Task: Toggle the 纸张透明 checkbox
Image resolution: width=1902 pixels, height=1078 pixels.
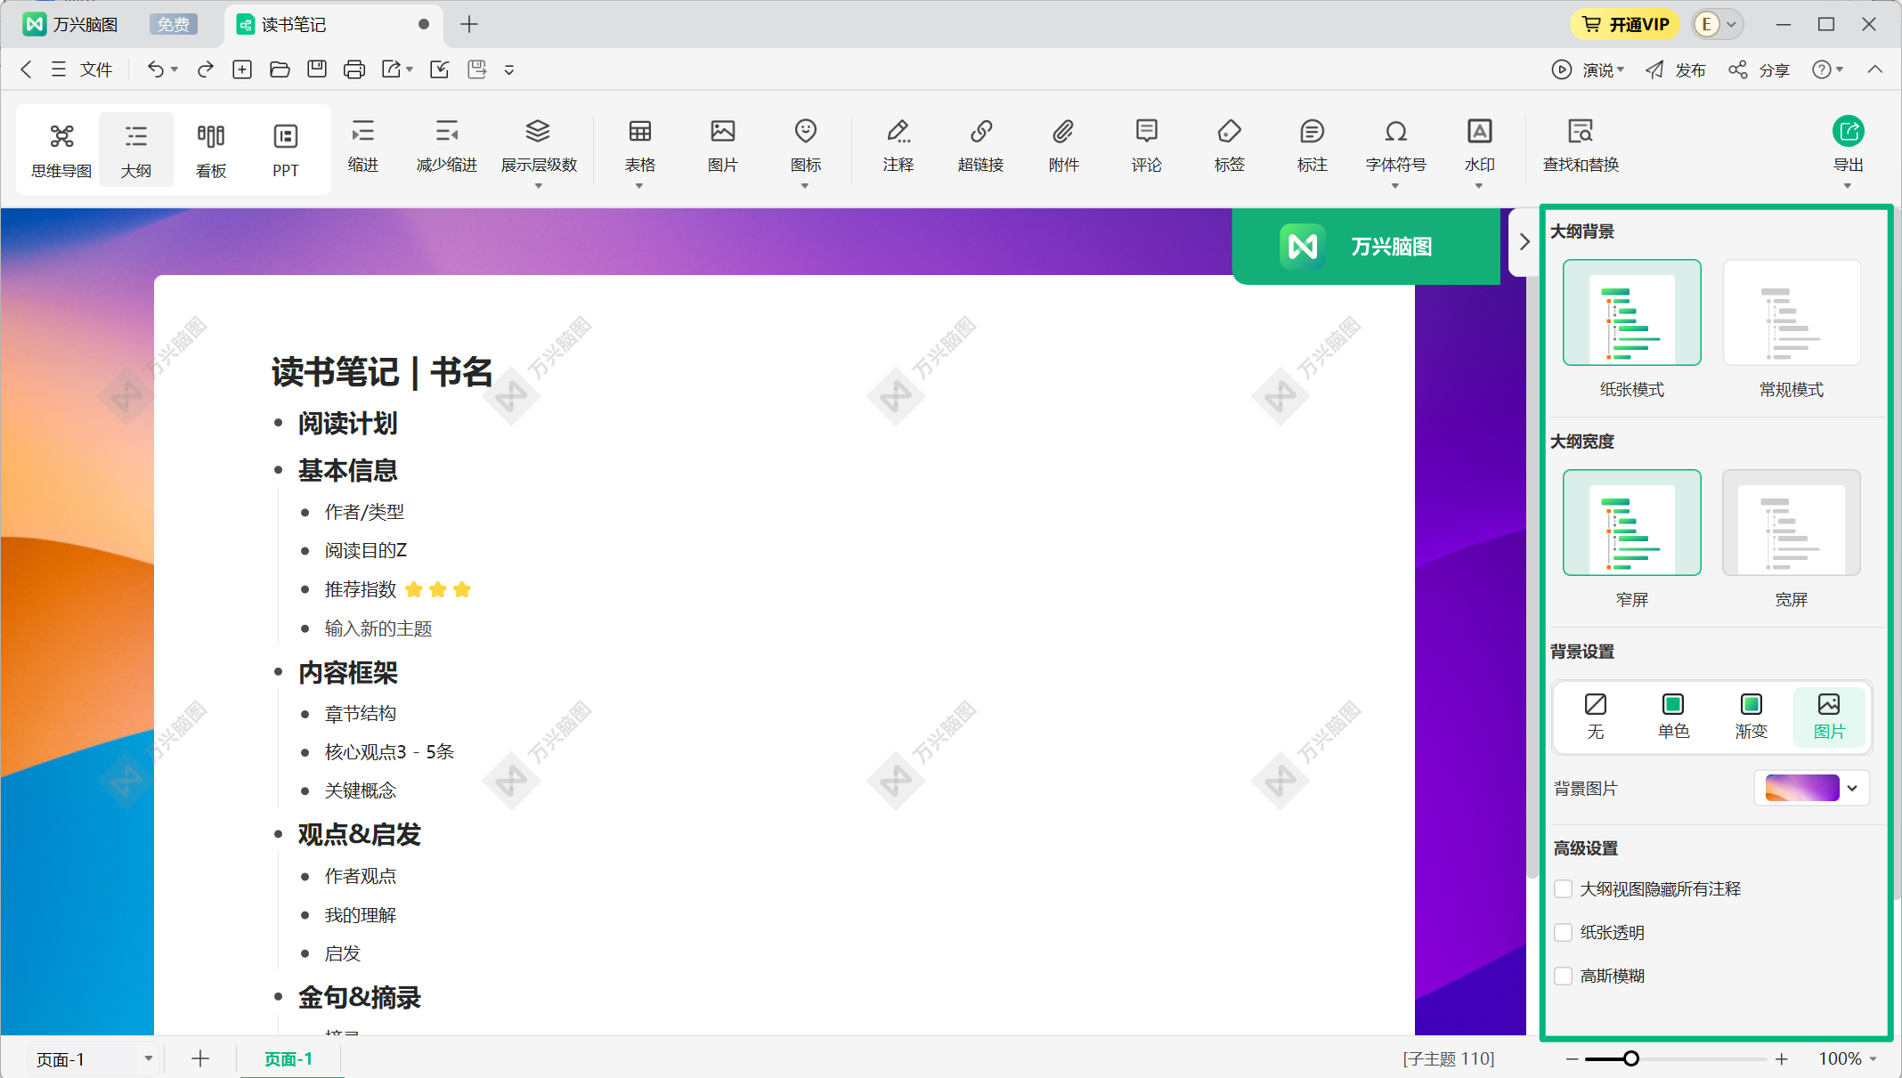Action: (x=1563, y=933)
